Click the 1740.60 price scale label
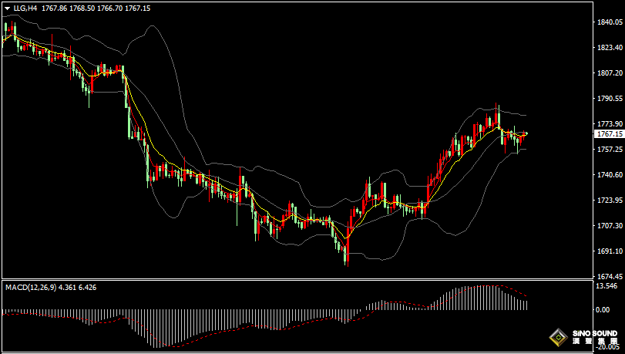 (x=609, y=175)
